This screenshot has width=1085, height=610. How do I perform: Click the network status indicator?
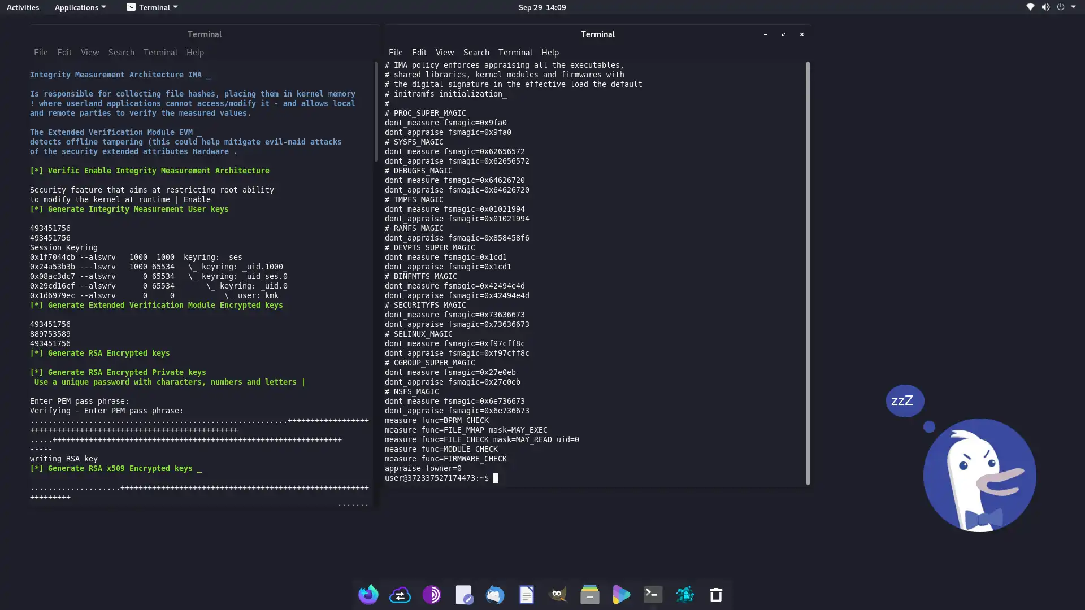point(1030,7)
